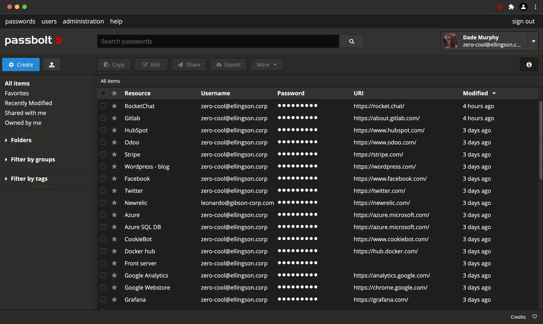Sort by Modified column
Viewport: 543px width, 324px height.
(479, 93)
